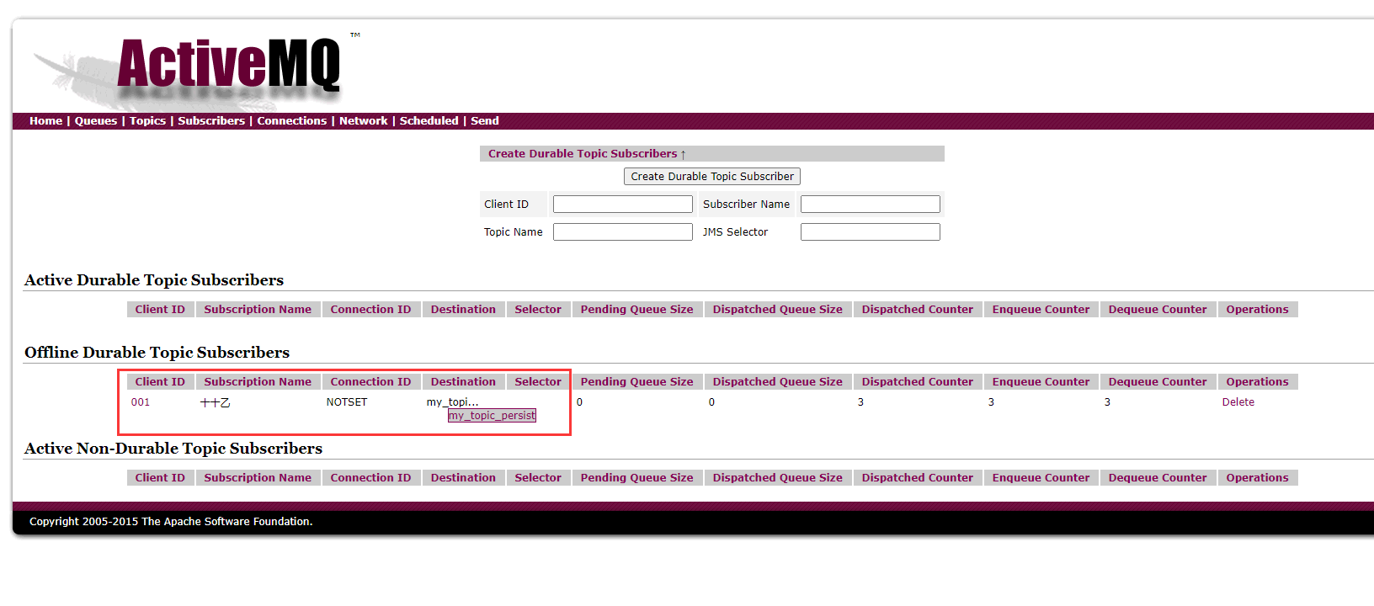
Task: Sort Offline Durable table by Dispatched Counter
Action: pyautogui.click(x=918, y=382)
